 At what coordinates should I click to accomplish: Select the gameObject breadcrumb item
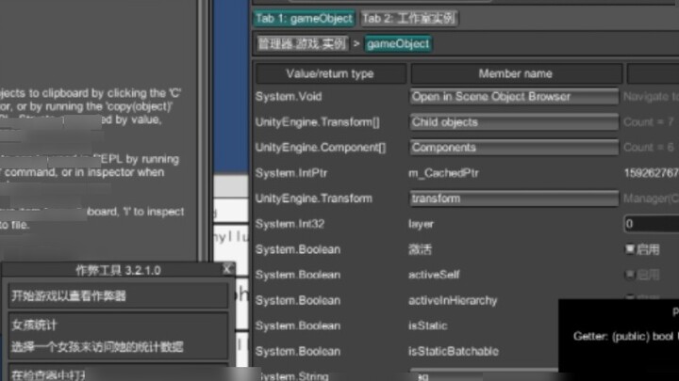click(398, 43)
